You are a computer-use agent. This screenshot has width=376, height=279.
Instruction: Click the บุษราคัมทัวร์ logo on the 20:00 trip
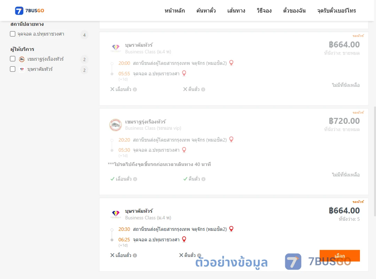click(116, 48)
